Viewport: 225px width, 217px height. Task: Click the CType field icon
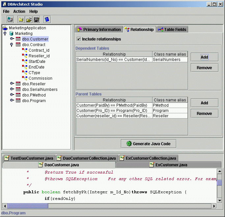point(25,72)
